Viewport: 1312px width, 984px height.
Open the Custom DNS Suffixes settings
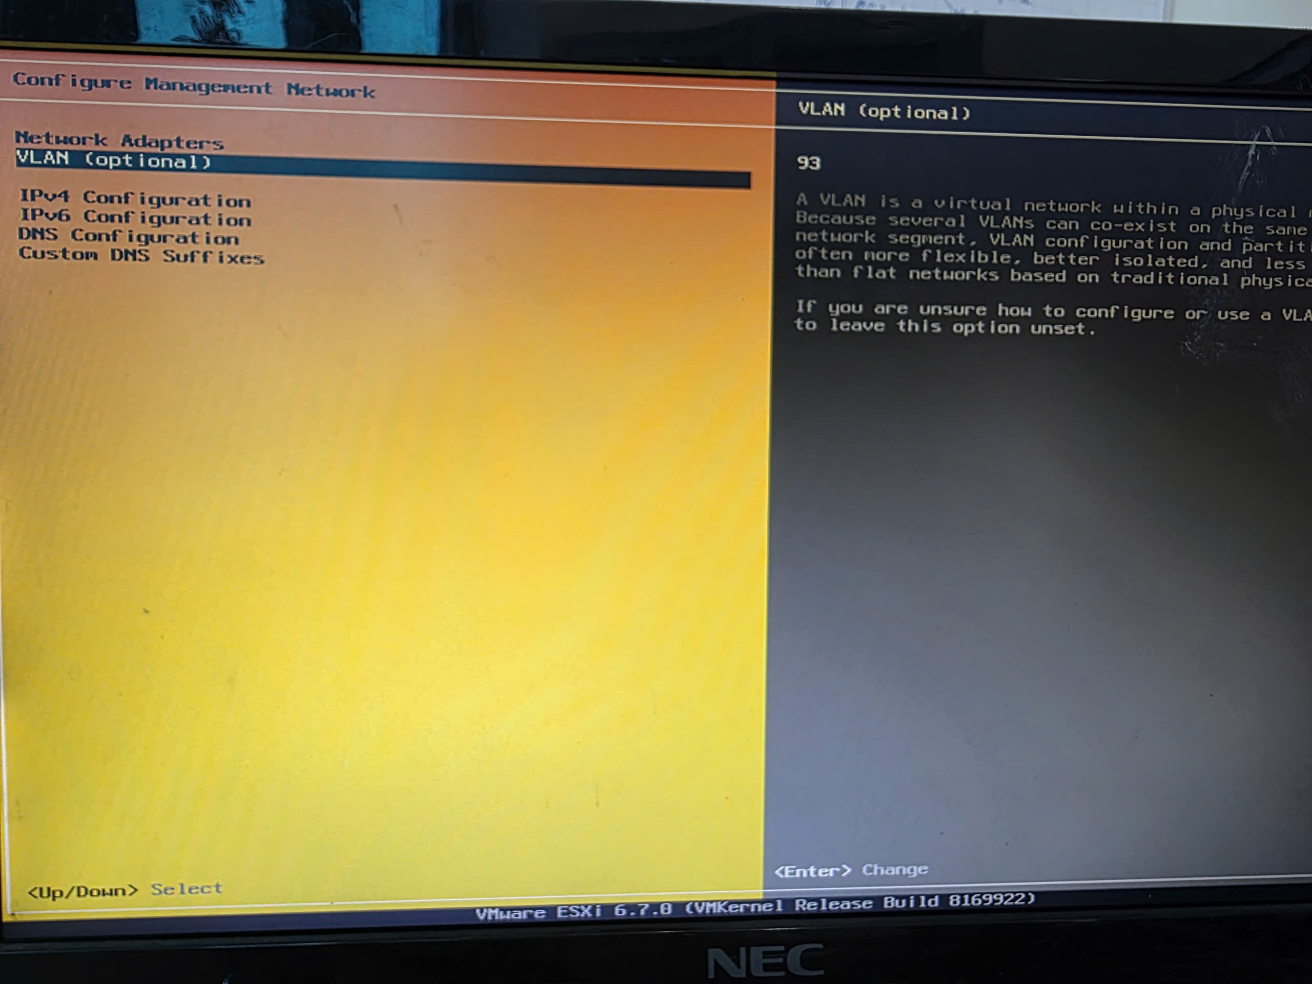coord(142,256)
